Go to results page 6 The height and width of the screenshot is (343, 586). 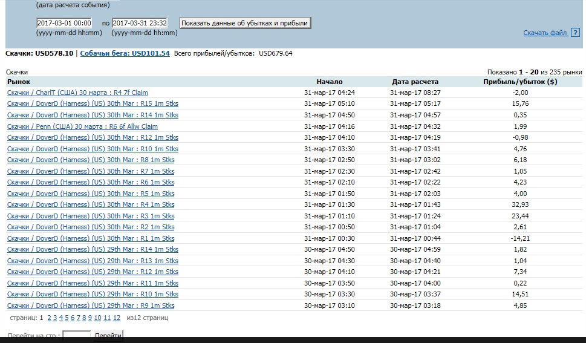pos(73,318)
